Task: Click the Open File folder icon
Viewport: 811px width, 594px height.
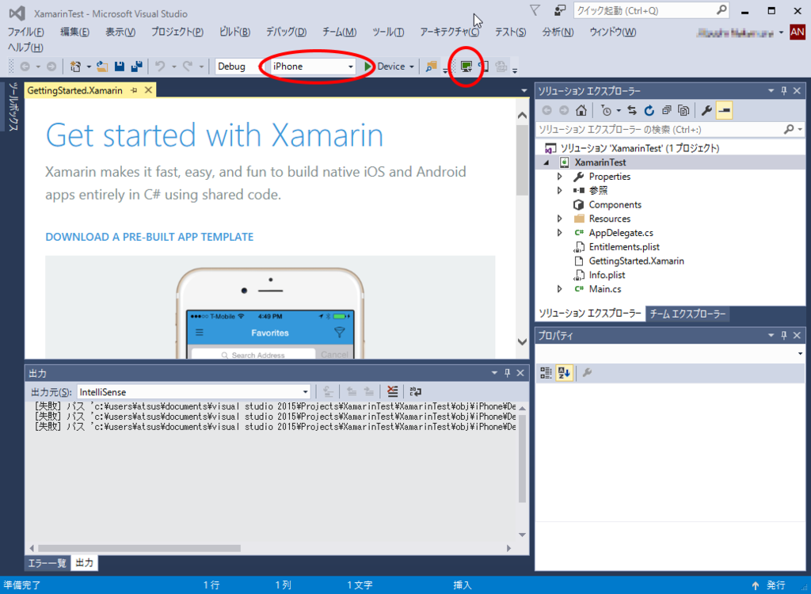Action: (102, 67)
